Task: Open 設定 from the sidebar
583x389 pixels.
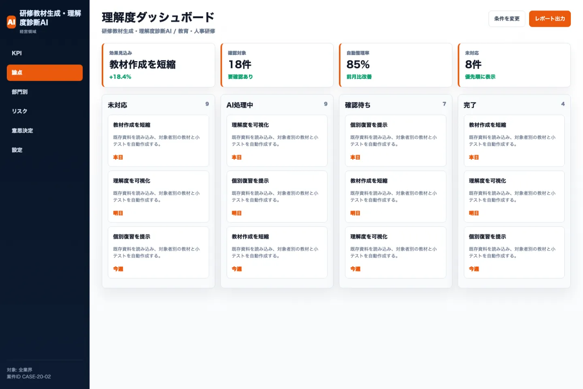Action: tap(45, 150)
